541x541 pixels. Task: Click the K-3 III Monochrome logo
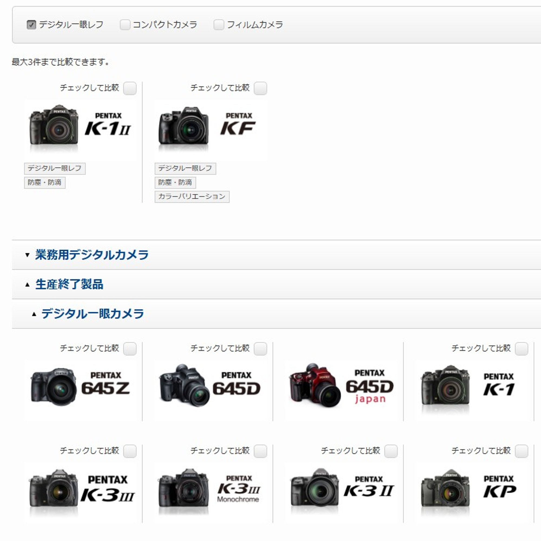[239, 489]
